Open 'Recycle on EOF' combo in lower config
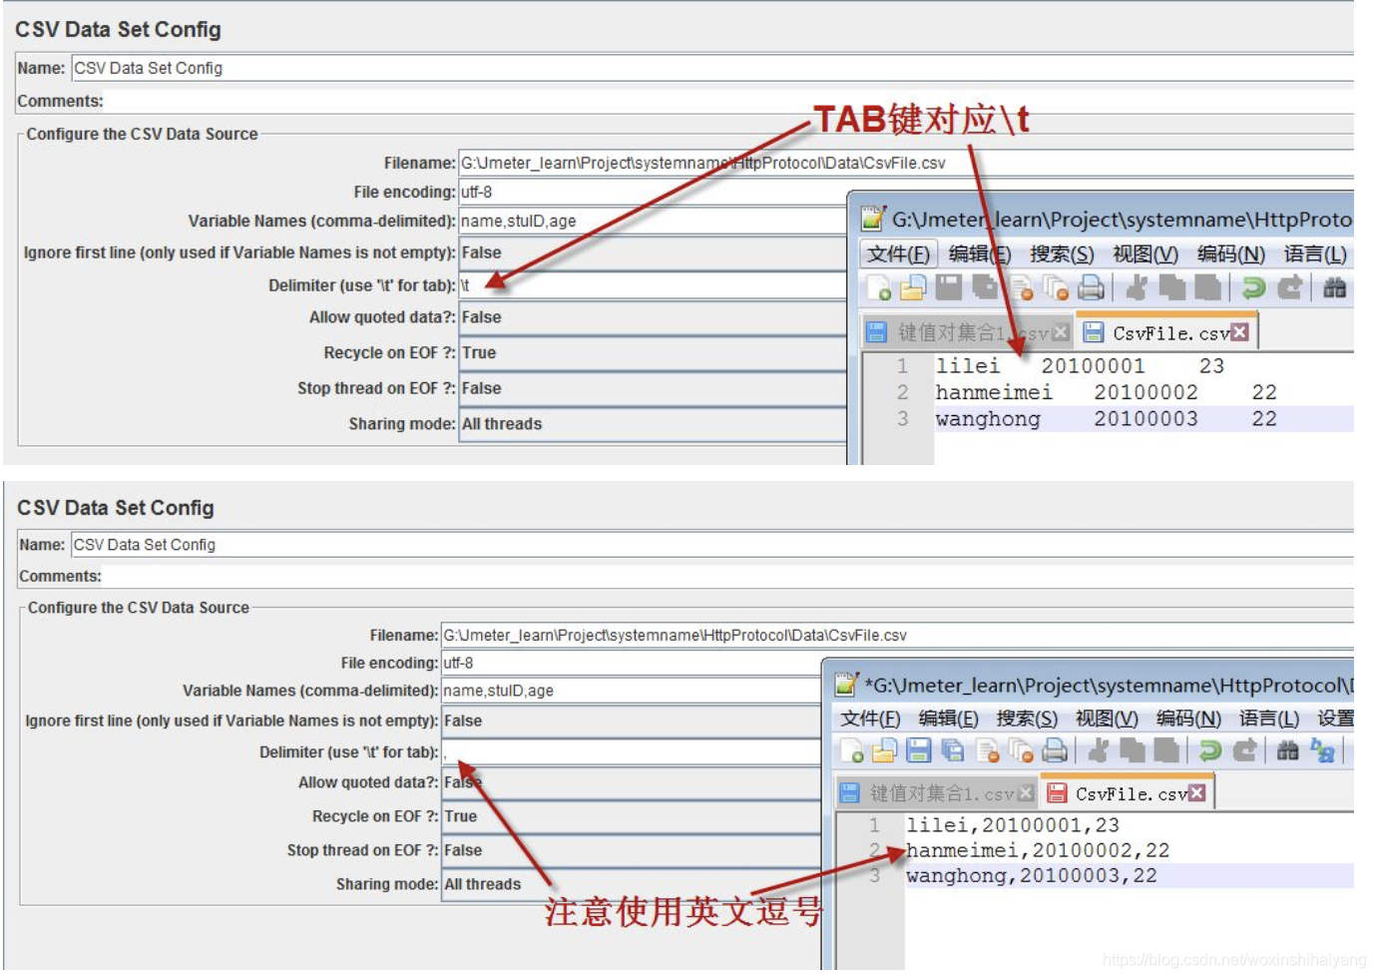This screenshot has width=1375, height=978. [631, 816]
